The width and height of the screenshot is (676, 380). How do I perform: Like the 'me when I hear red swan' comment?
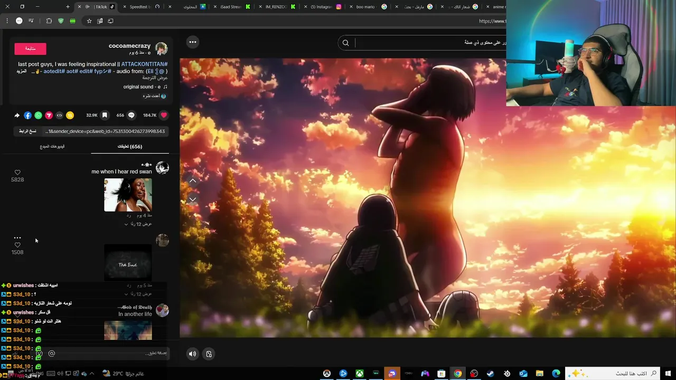click(x=17, y=173)
